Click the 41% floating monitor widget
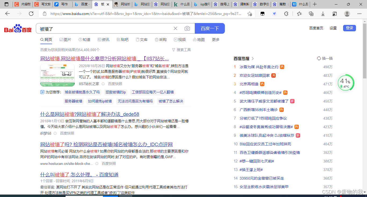 346,83
